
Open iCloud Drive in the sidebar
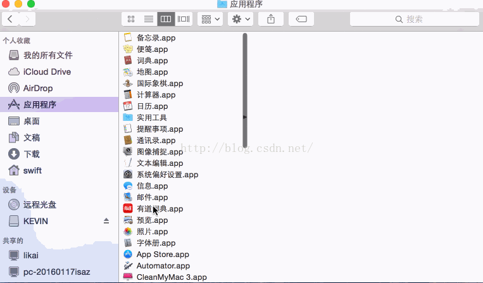pyautogui.click(x=59, y=72)
